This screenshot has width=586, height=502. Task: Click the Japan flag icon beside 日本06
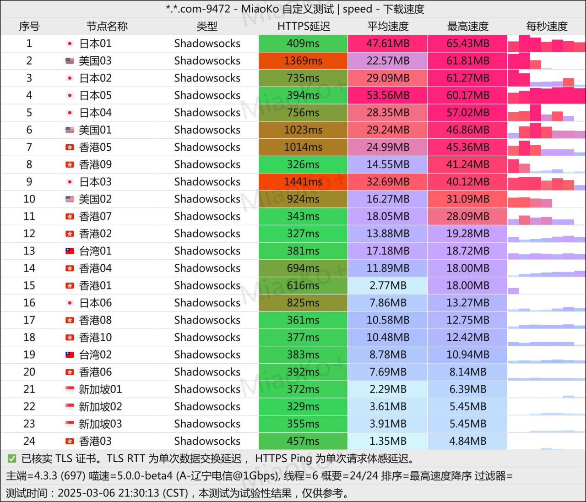[70, 303]
